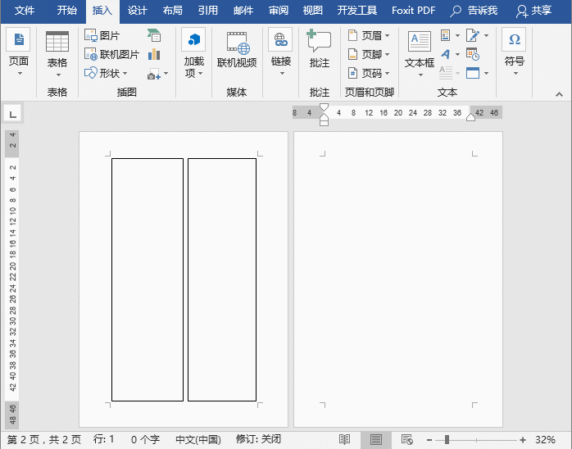The height and width of the screenshot is (449, 572).
Task: Click the 加载项 add-ins icon
Action: tap(193, 49)
